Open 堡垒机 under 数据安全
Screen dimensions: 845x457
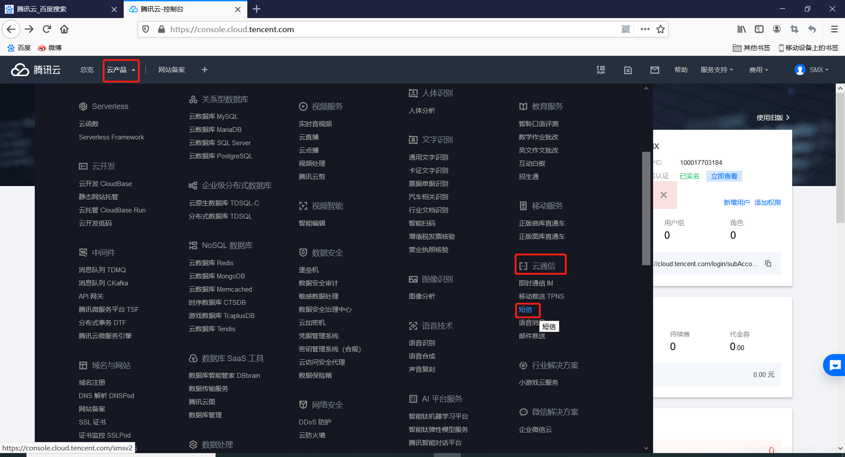click(x=309, y=270)
